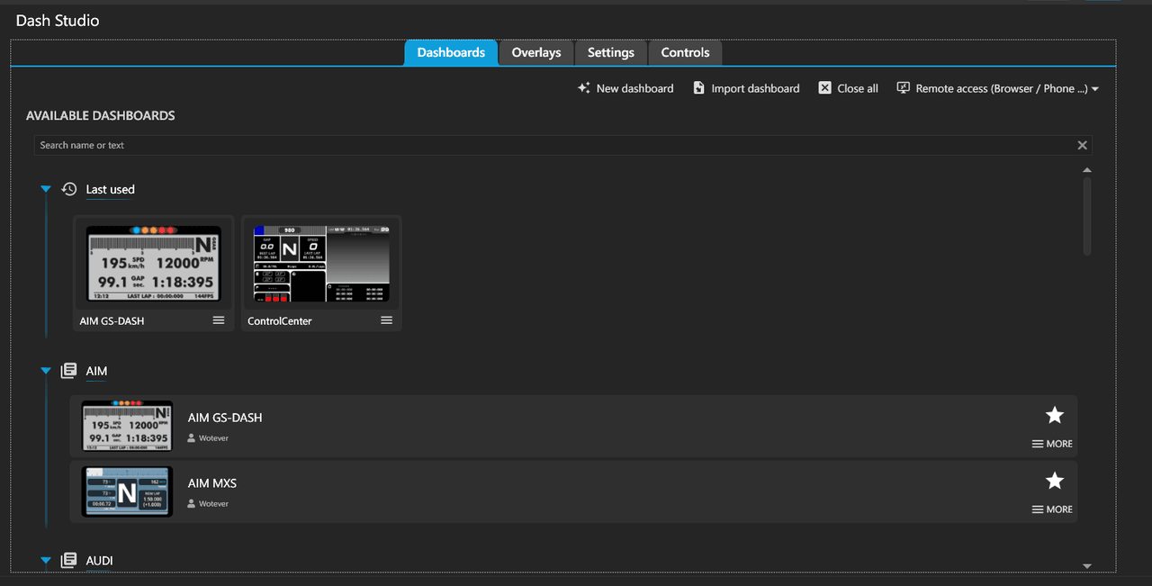Toggle favorite star for AIM GS-DASH

click(x=1055, y=415)
